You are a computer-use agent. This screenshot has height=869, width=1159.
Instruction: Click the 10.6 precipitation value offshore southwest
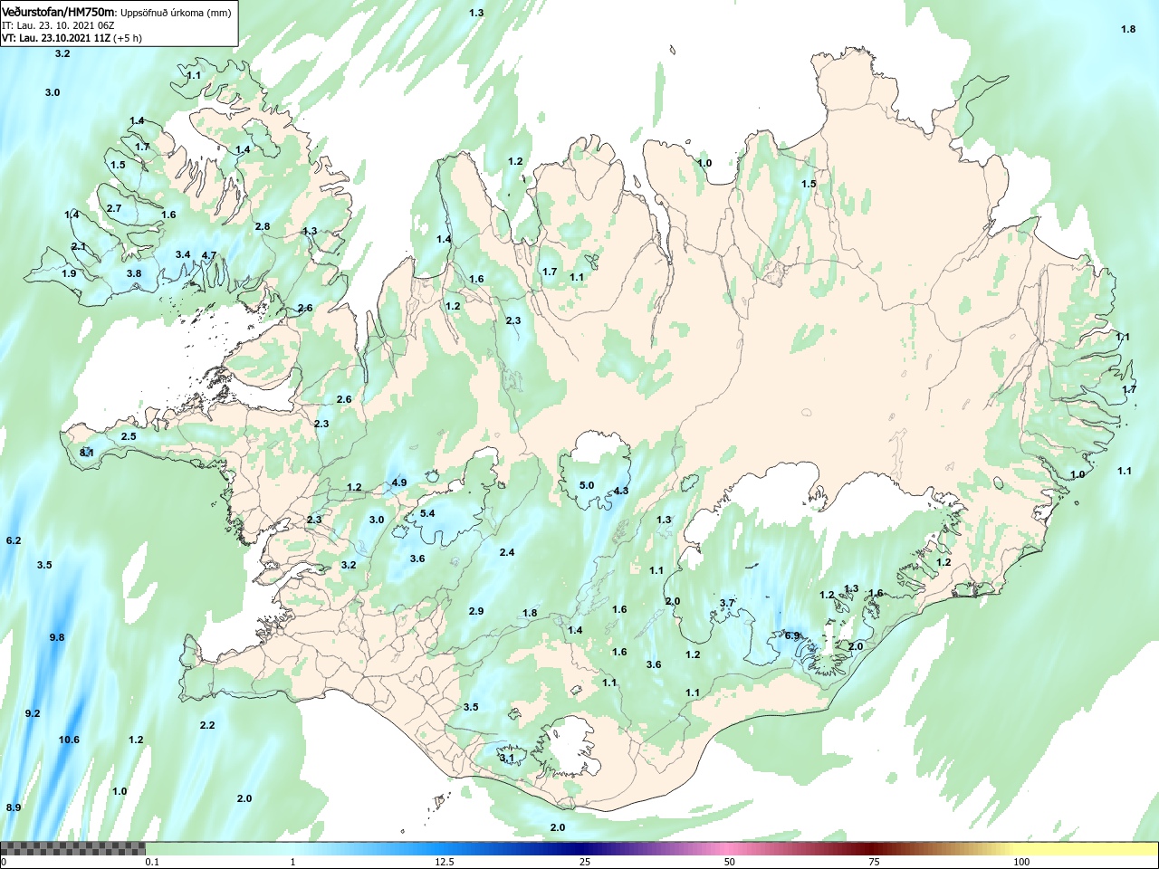69,740
